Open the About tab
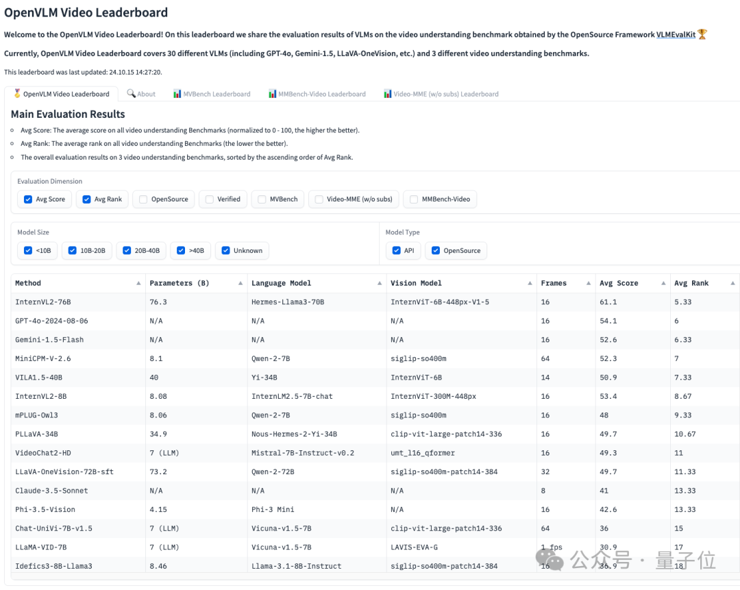The width and height of the screenshot is (740, 590). (x=141, y=94)
